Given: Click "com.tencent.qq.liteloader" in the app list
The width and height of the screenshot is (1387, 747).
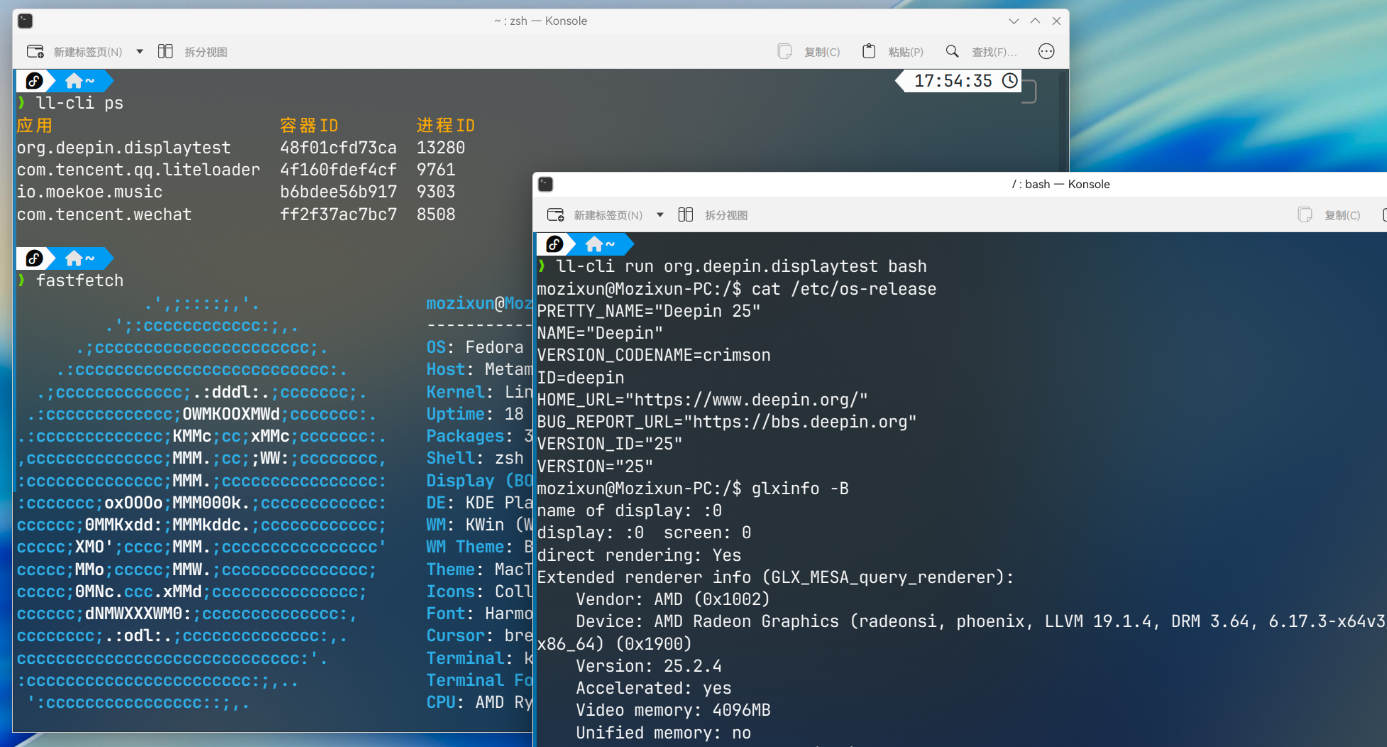Looking at the screenshot, I should coord(138,170).
